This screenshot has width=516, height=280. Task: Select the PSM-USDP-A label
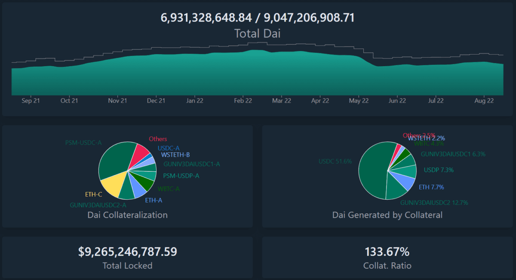[x=181, y=176]
